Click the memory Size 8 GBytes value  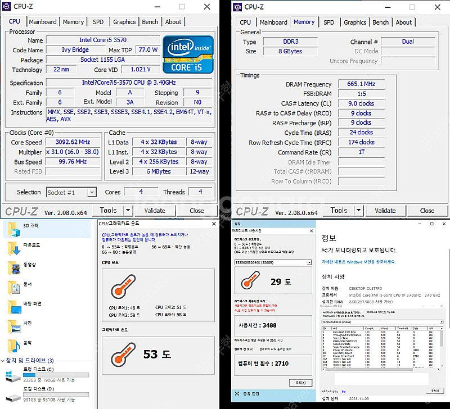click(290, 51)
